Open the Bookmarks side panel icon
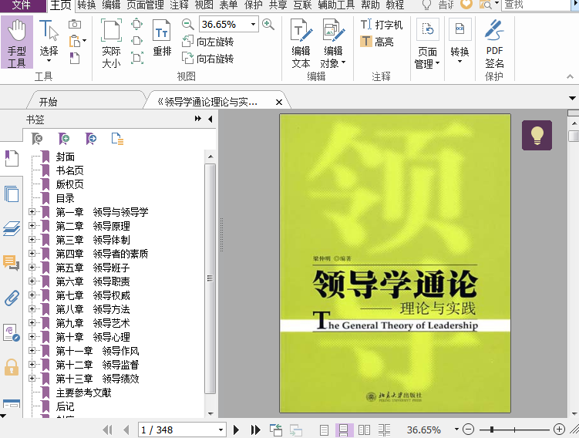 (x=12, y=158)
